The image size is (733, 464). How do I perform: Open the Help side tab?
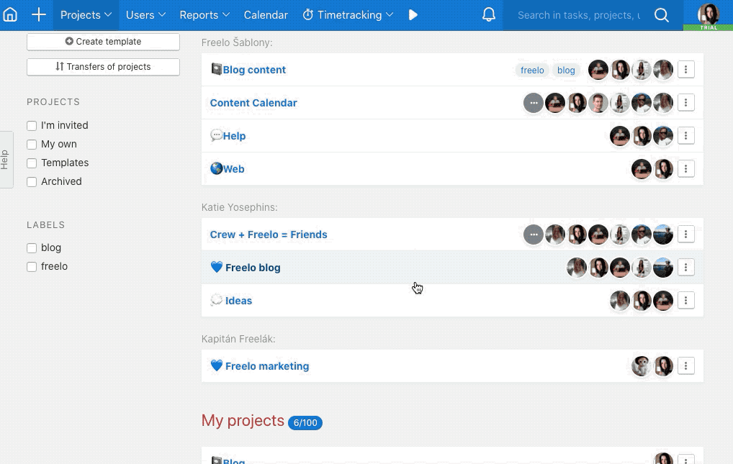6,160
